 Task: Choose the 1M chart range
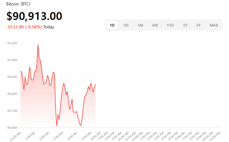click(x=140, y=25)
